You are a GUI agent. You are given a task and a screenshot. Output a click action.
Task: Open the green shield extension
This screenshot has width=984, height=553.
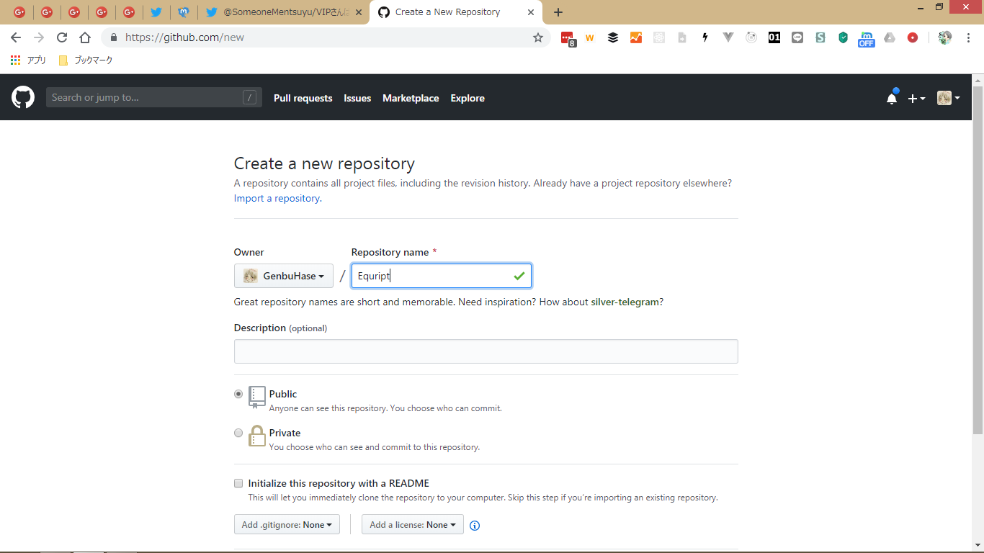[x=844, y=37]
